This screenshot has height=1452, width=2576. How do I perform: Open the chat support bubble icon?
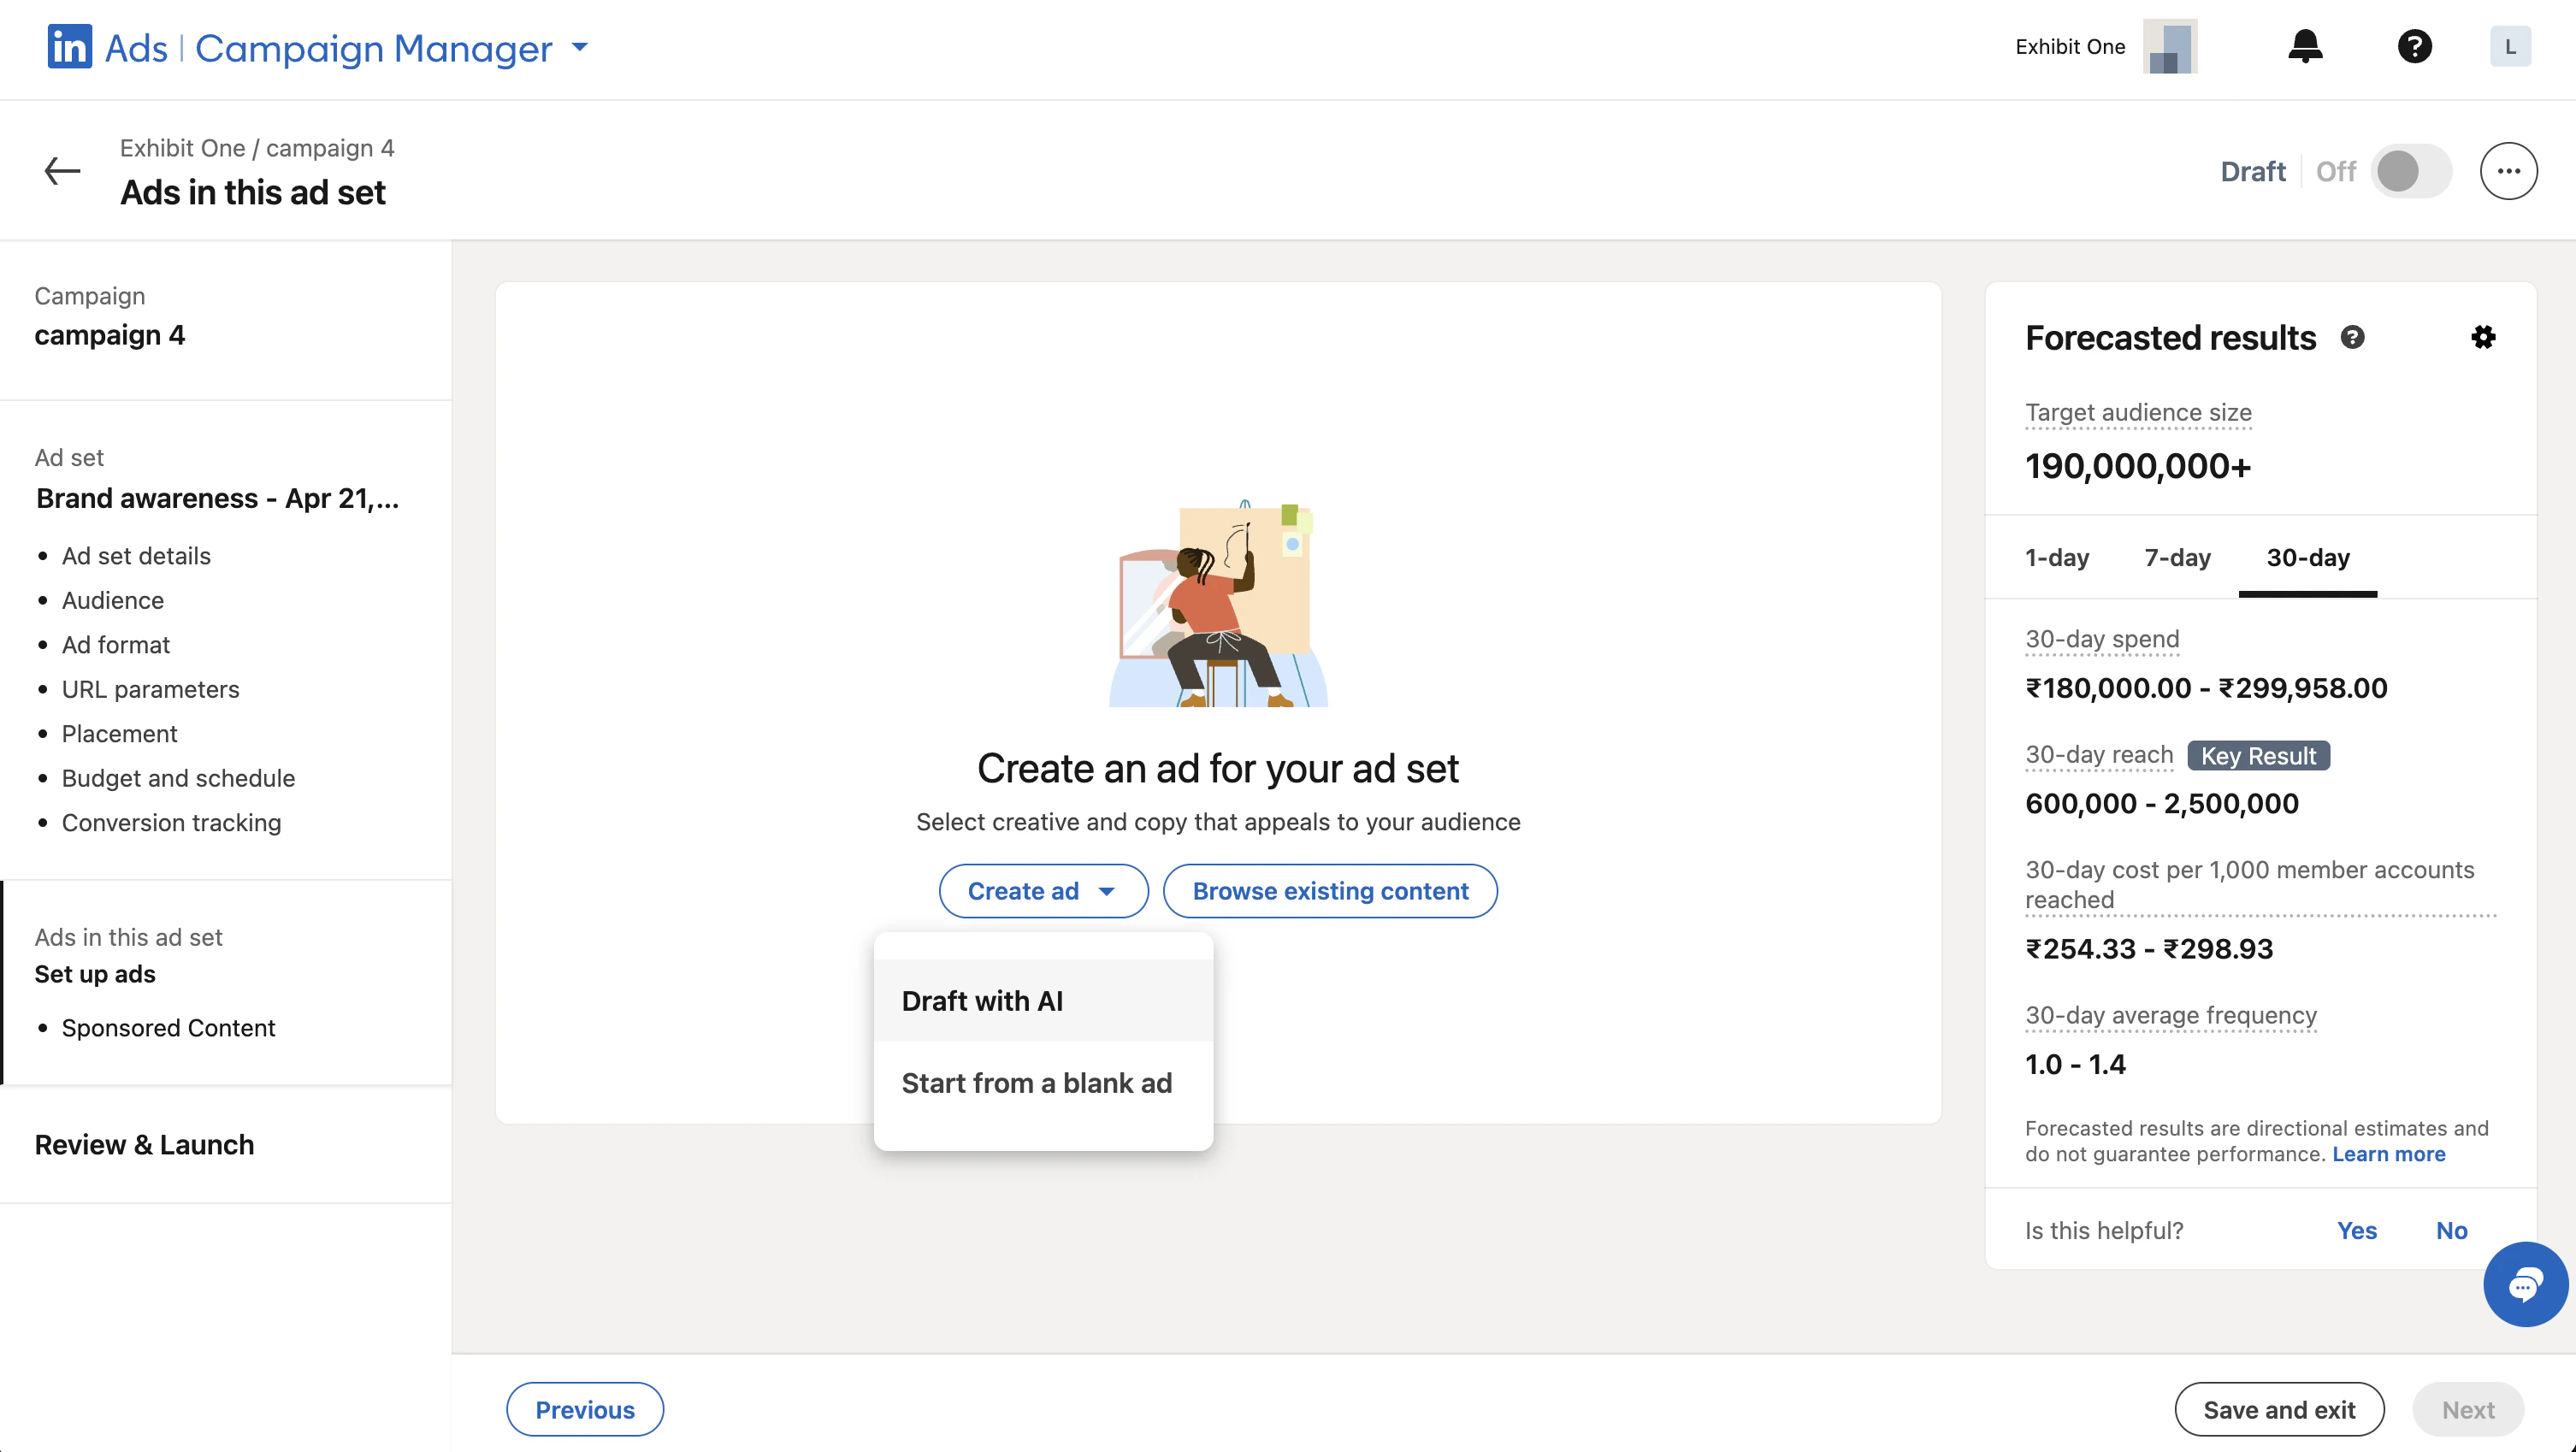(x=2524, y=1285)
